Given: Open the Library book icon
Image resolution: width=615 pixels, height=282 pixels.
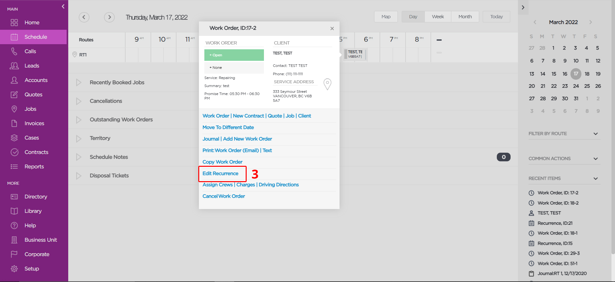Looking at the screenshot, I should pos(14,211).
